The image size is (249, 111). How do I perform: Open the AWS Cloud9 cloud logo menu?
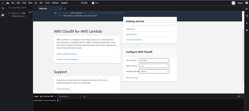click(8, 3)
